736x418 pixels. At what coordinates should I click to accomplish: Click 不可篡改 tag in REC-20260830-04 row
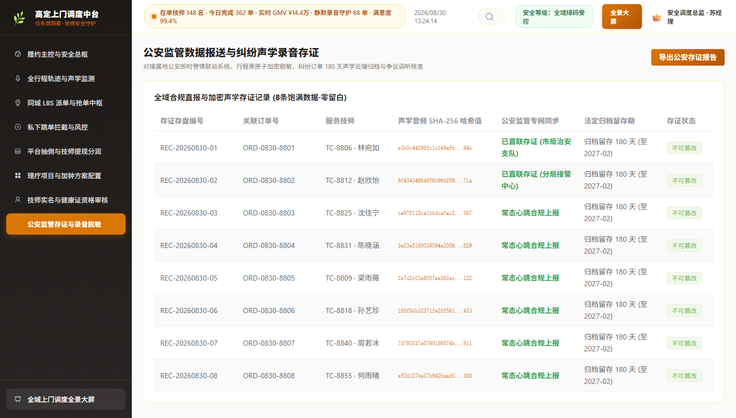(x=684, y=245)
